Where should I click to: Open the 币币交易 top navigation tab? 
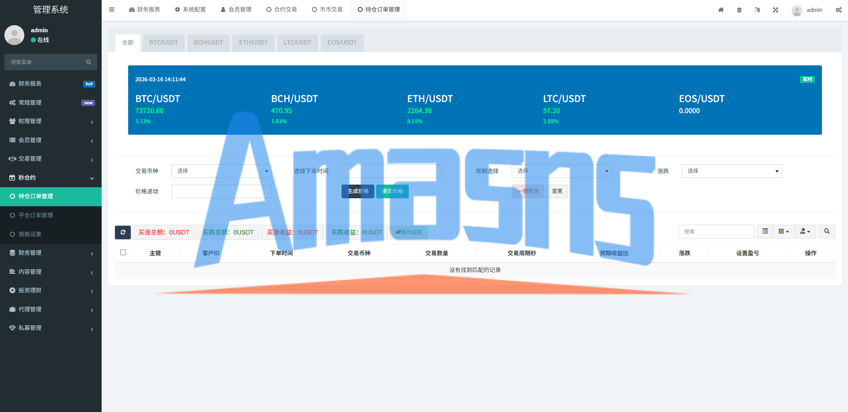[x=327, y=10]
